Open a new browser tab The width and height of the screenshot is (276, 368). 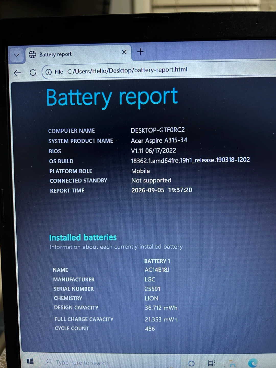point(140,52)
